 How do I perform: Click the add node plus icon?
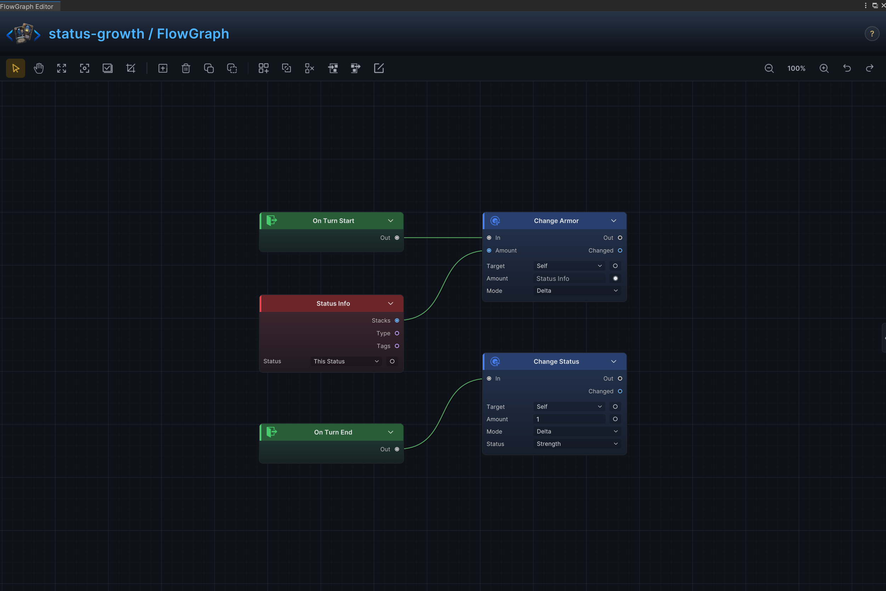point(163,68)
